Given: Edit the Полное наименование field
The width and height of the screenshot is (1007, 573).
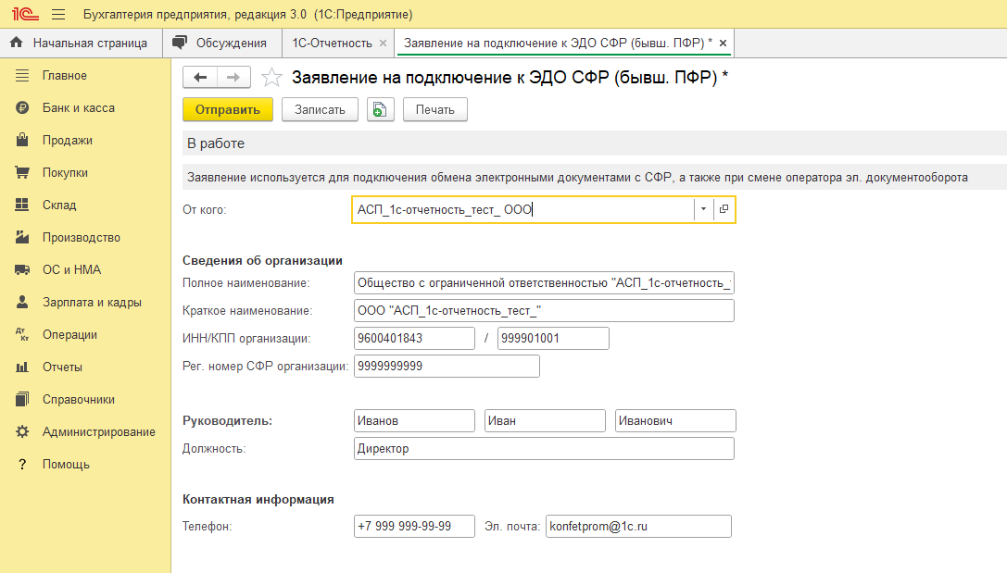Looking at the screenshot, I should [x=544, y=283].
